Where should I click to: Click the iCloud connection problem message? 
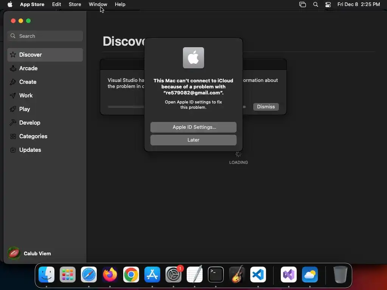[193, 86]
